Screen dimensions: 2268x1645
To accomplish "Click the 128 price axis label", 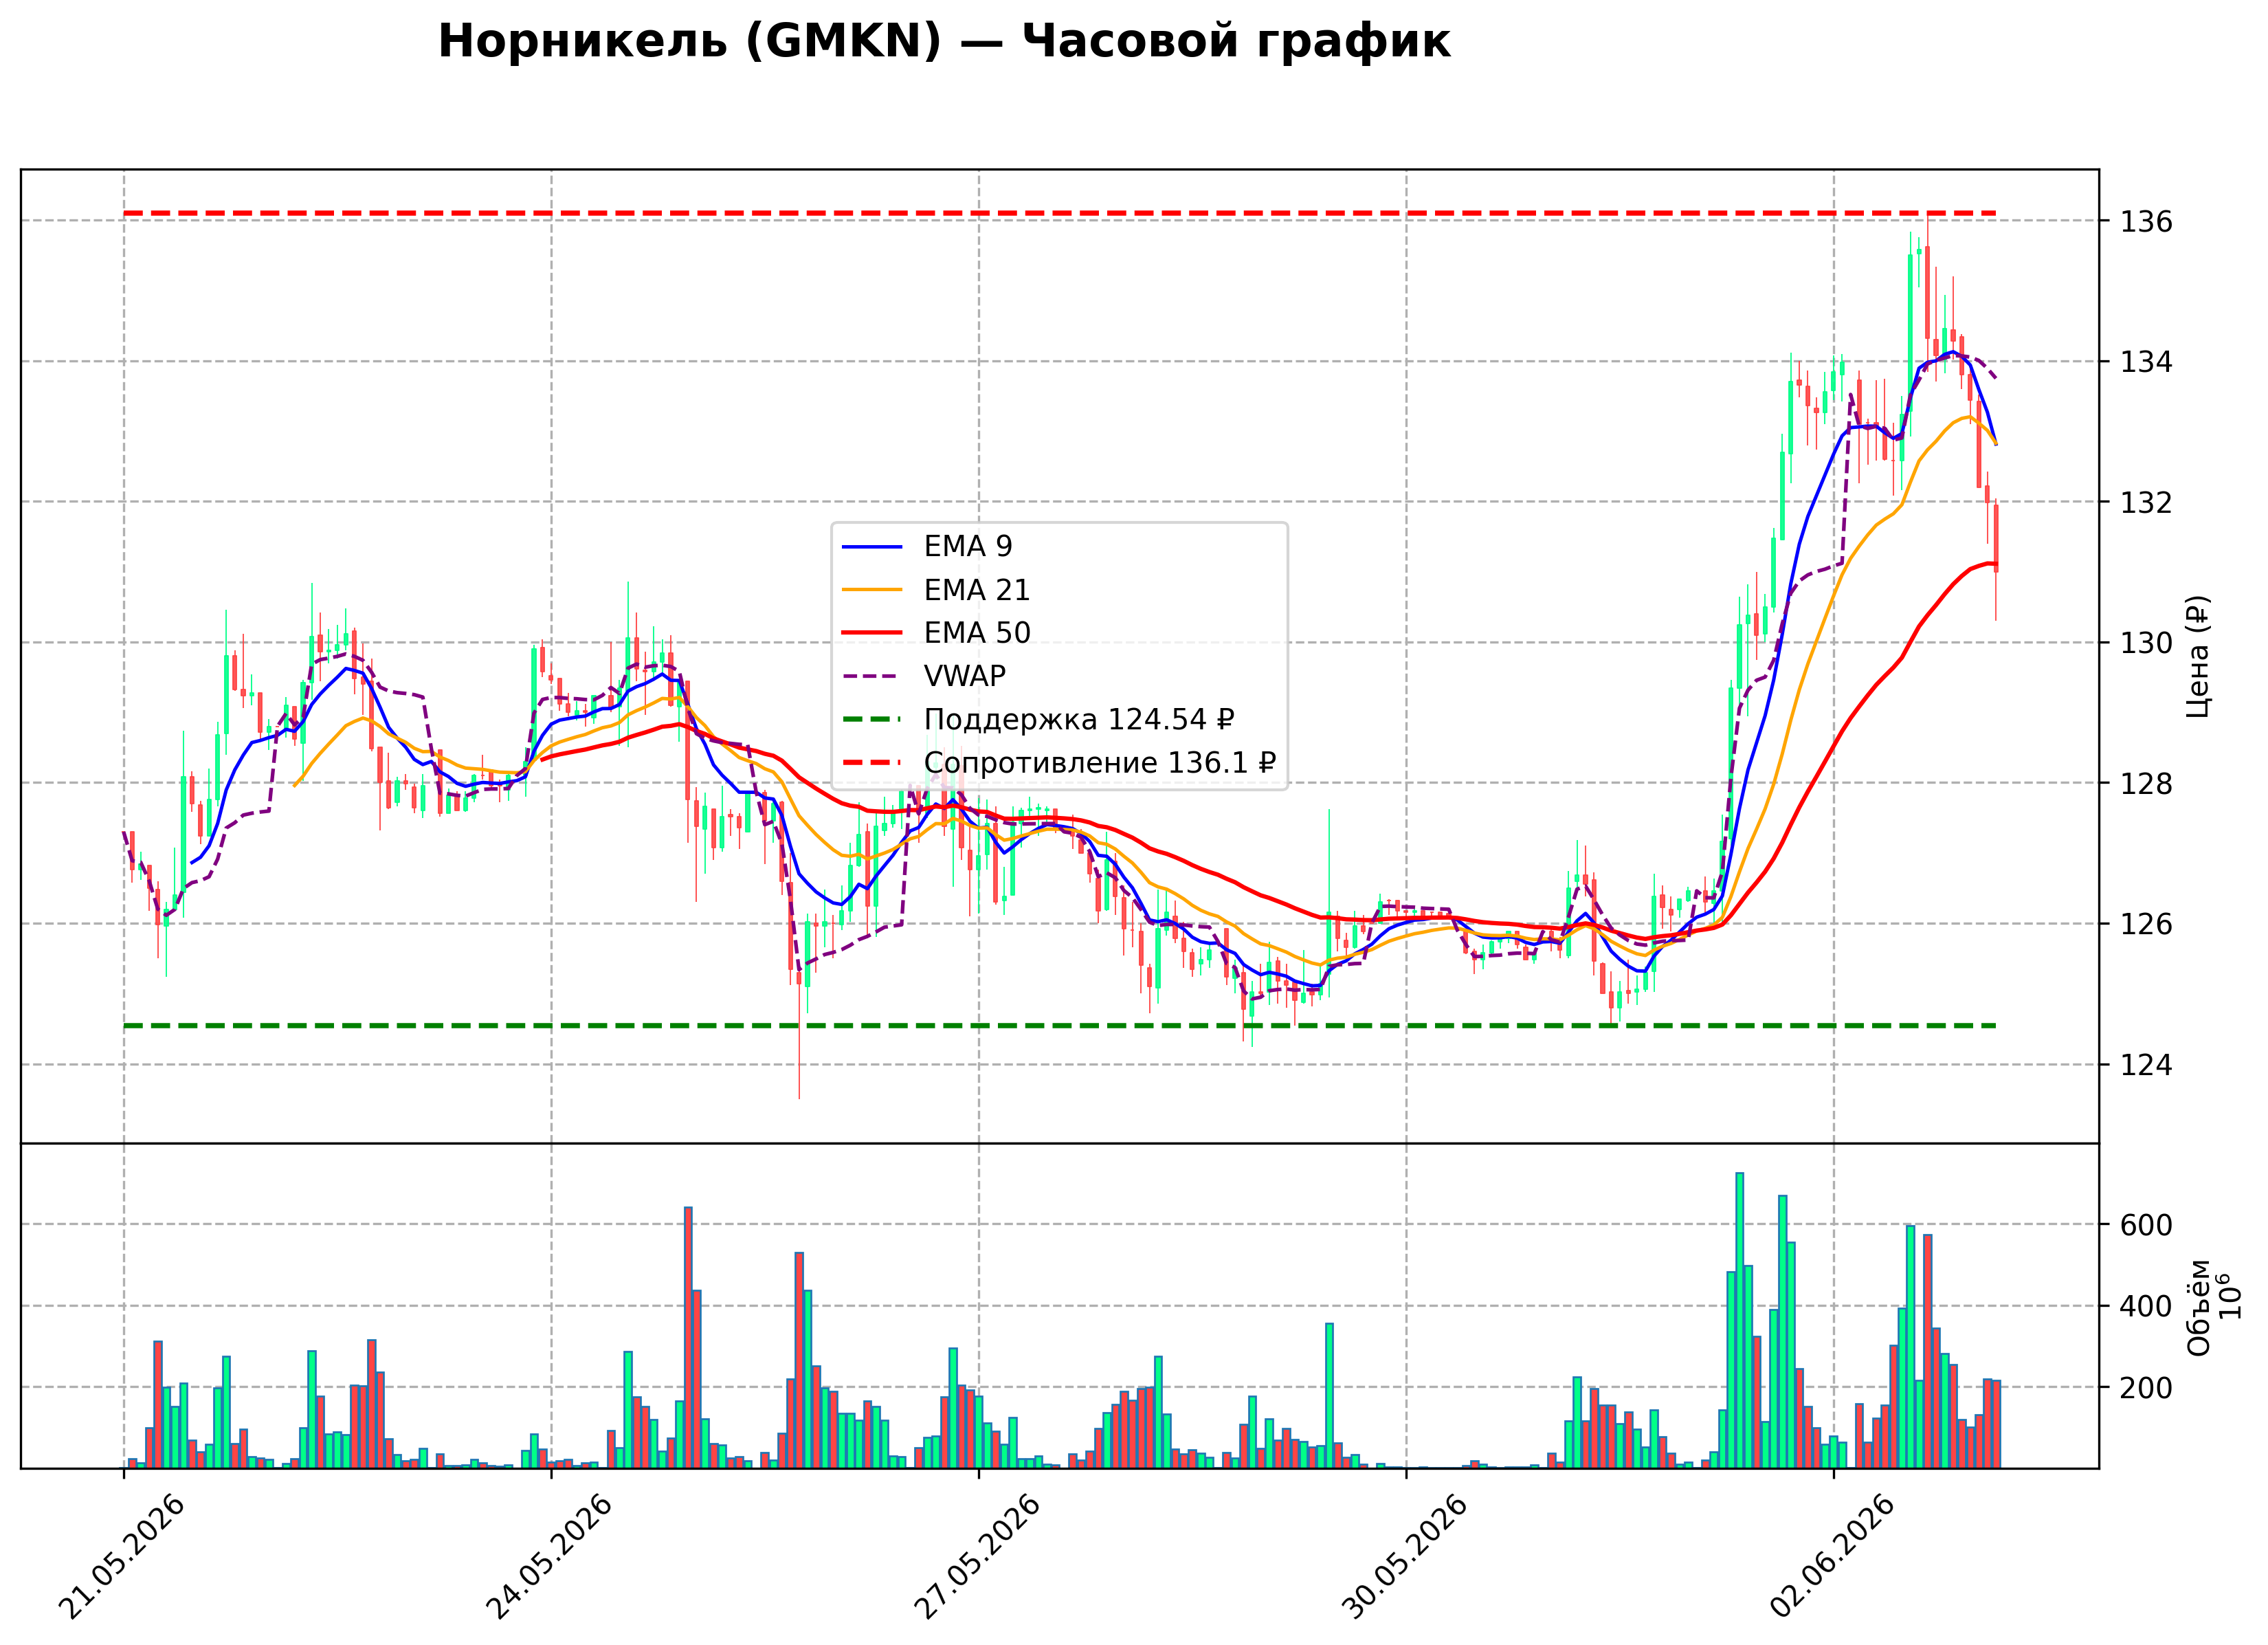I will tap(2147, 784).
